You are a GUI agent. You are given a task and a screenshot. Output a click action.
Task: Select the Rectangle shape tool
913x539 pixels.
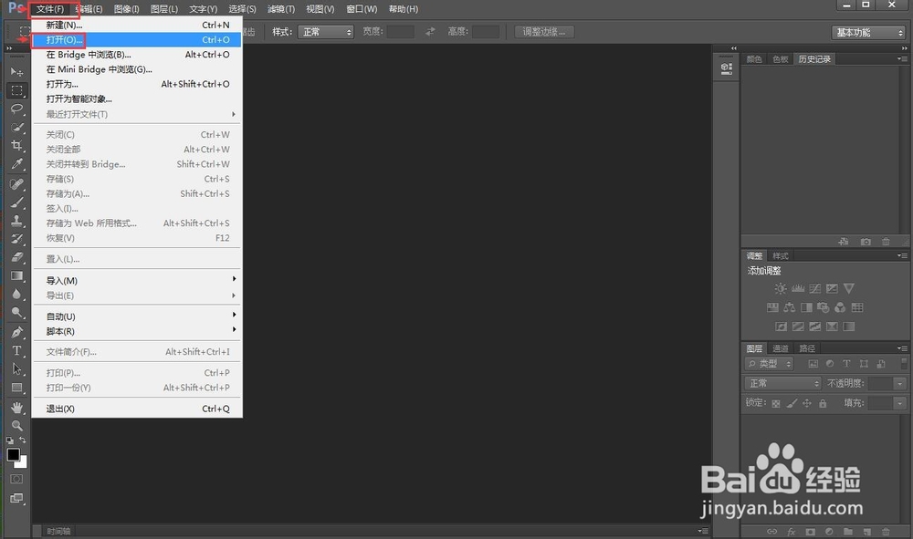tap(16, 388)
